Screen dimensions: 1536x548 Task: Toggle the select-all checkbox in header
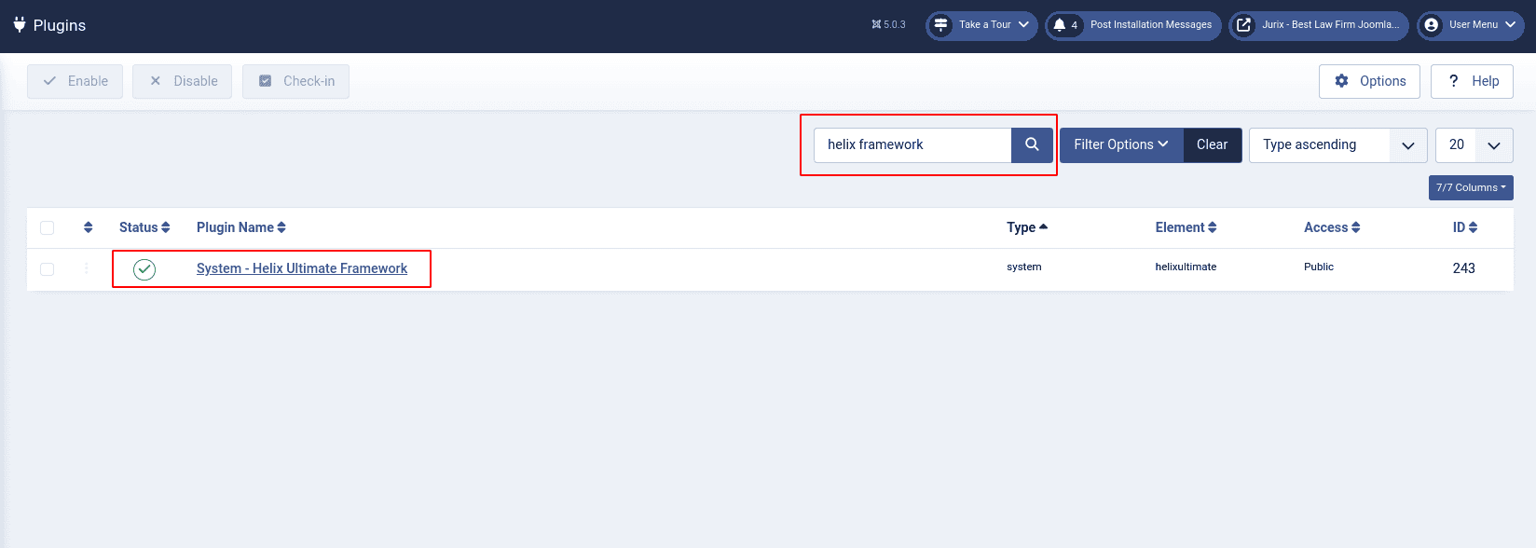click(48, 227)
